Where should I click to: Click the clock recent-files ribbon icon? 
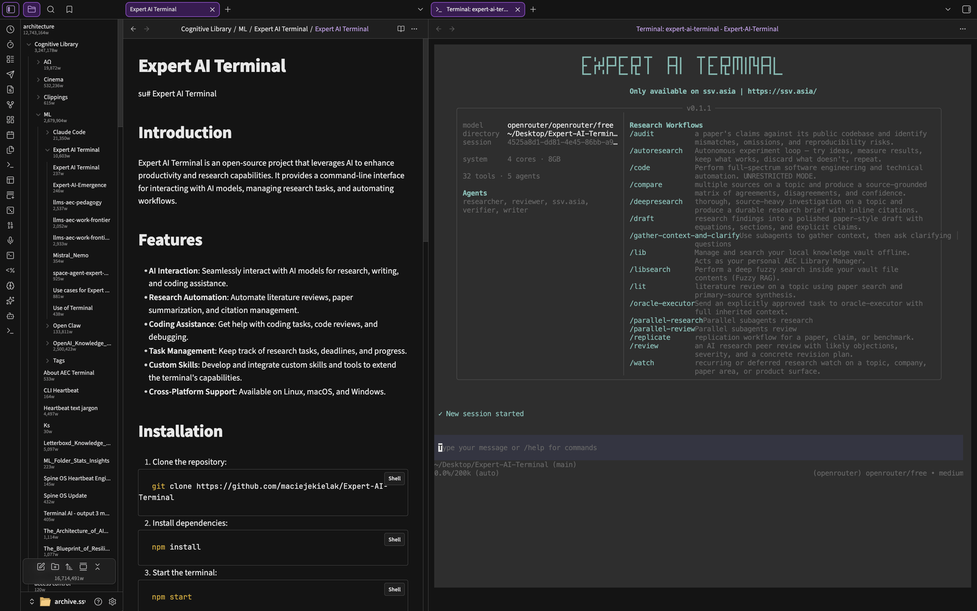(x=10, y=29)
